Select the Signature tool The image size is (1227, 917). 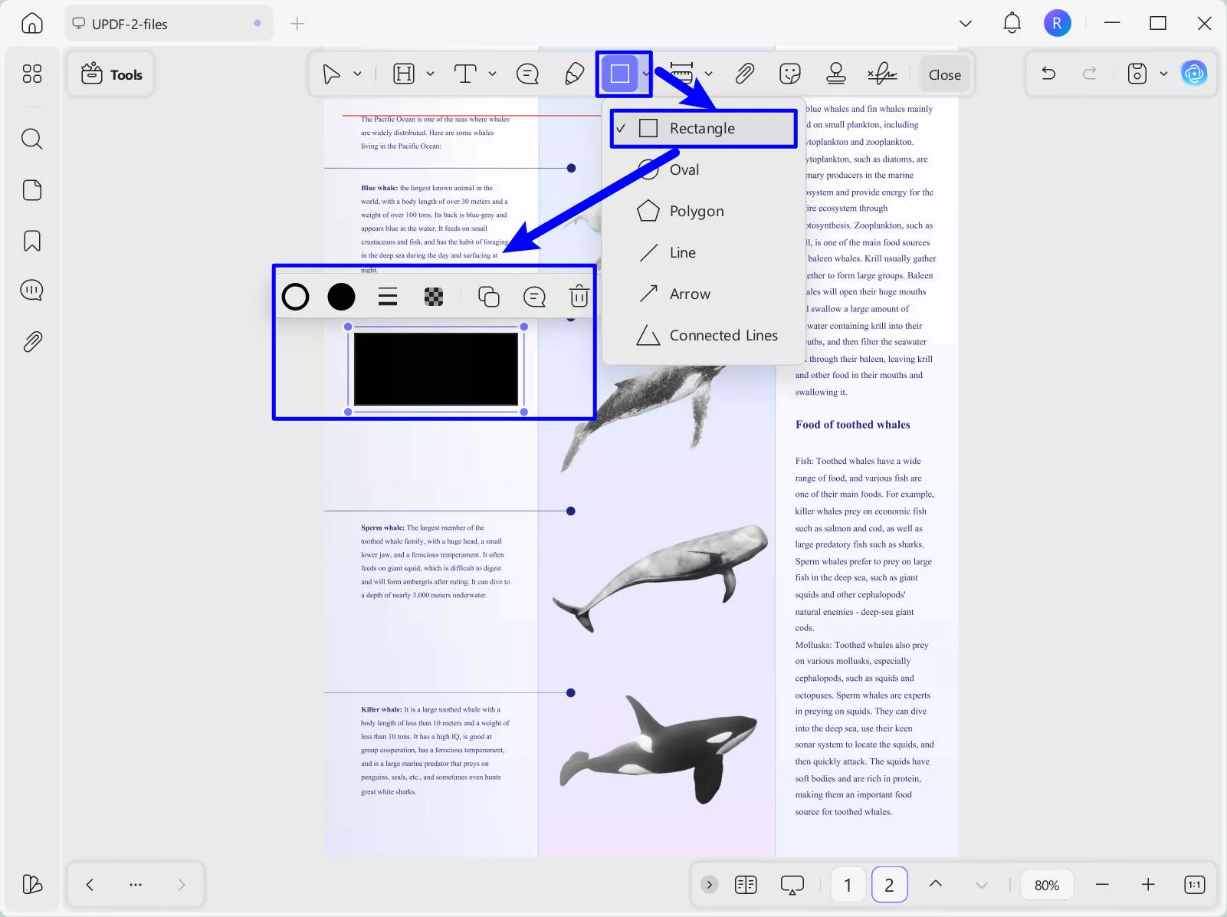[881, 74]
